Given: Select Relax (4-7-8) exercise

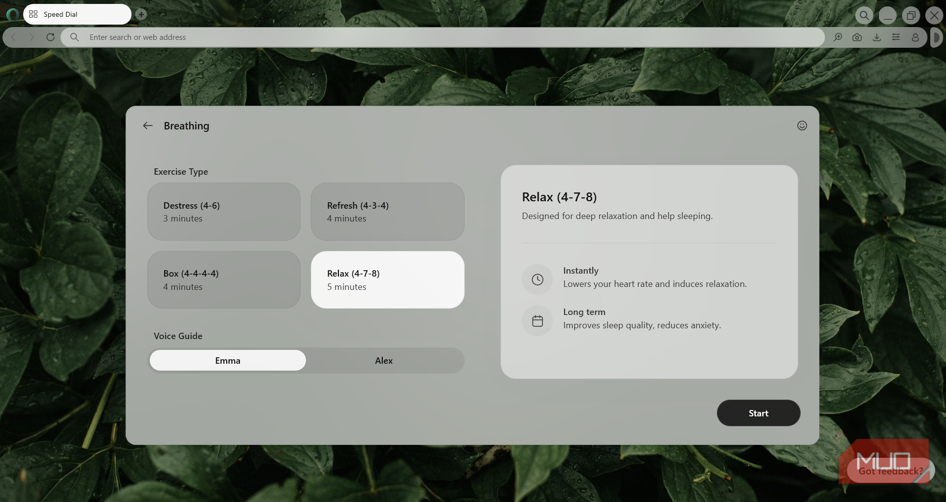Looking at the screenshot, I should click(388, 280).
